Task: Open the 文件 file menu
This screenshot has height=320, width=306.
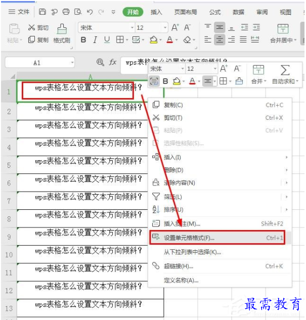Action: pyautogui.click(x=19, y=12)
